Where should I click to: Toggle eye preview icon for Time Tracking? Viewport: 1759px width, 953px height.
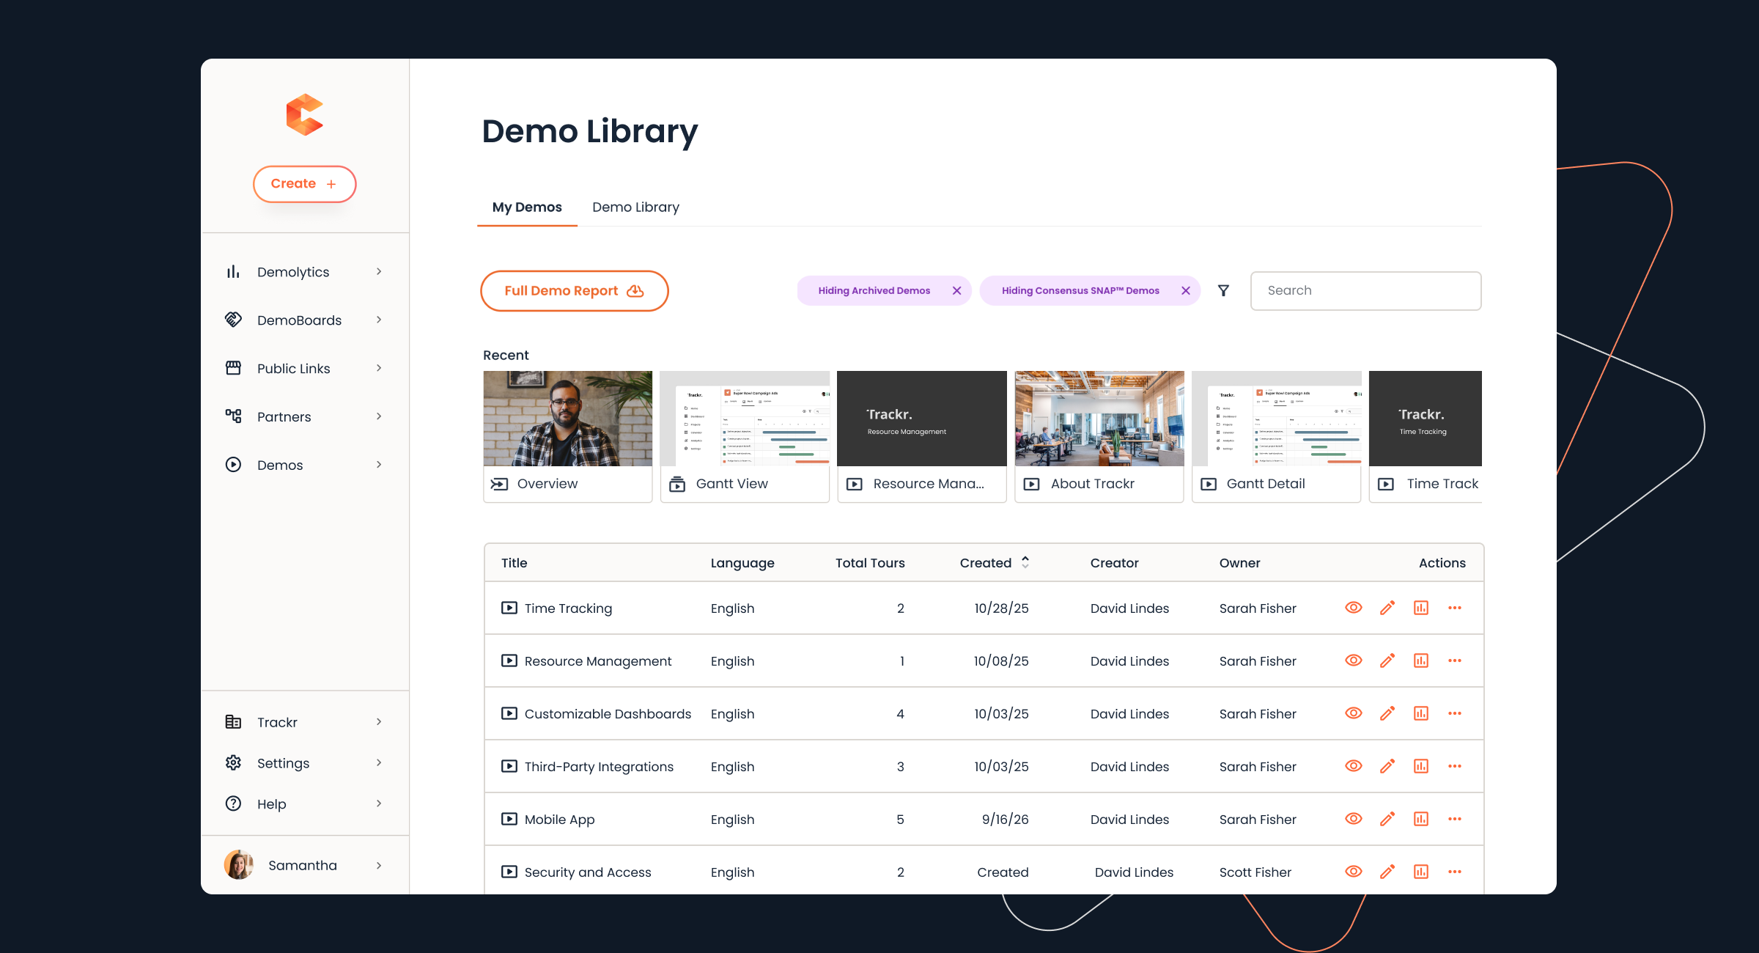(1353, 608)
